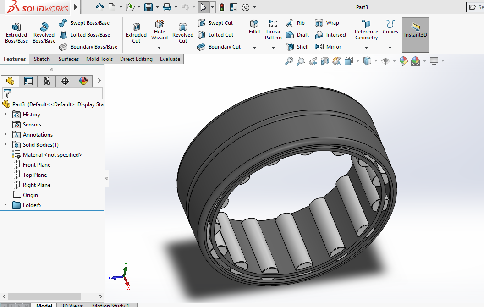Open the Options gear icon
This screenshot has height=307, width=484.
[246, 7]
